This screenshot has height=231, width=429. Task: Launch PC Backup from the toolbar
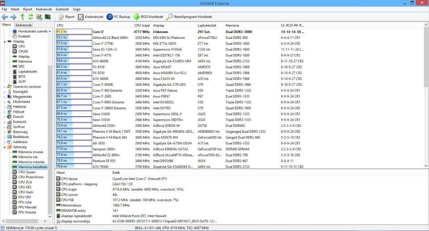point(118,17)
